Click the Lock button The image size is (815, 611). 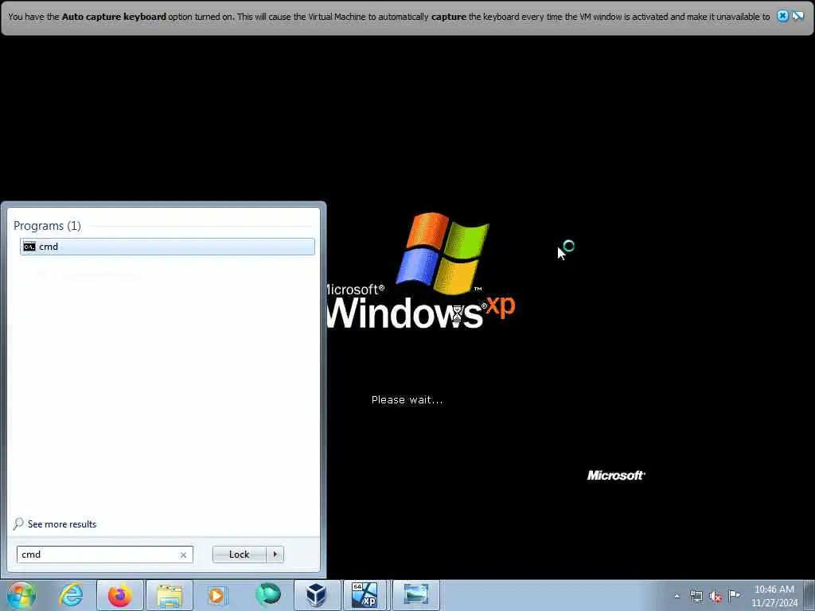coord(239,555)
